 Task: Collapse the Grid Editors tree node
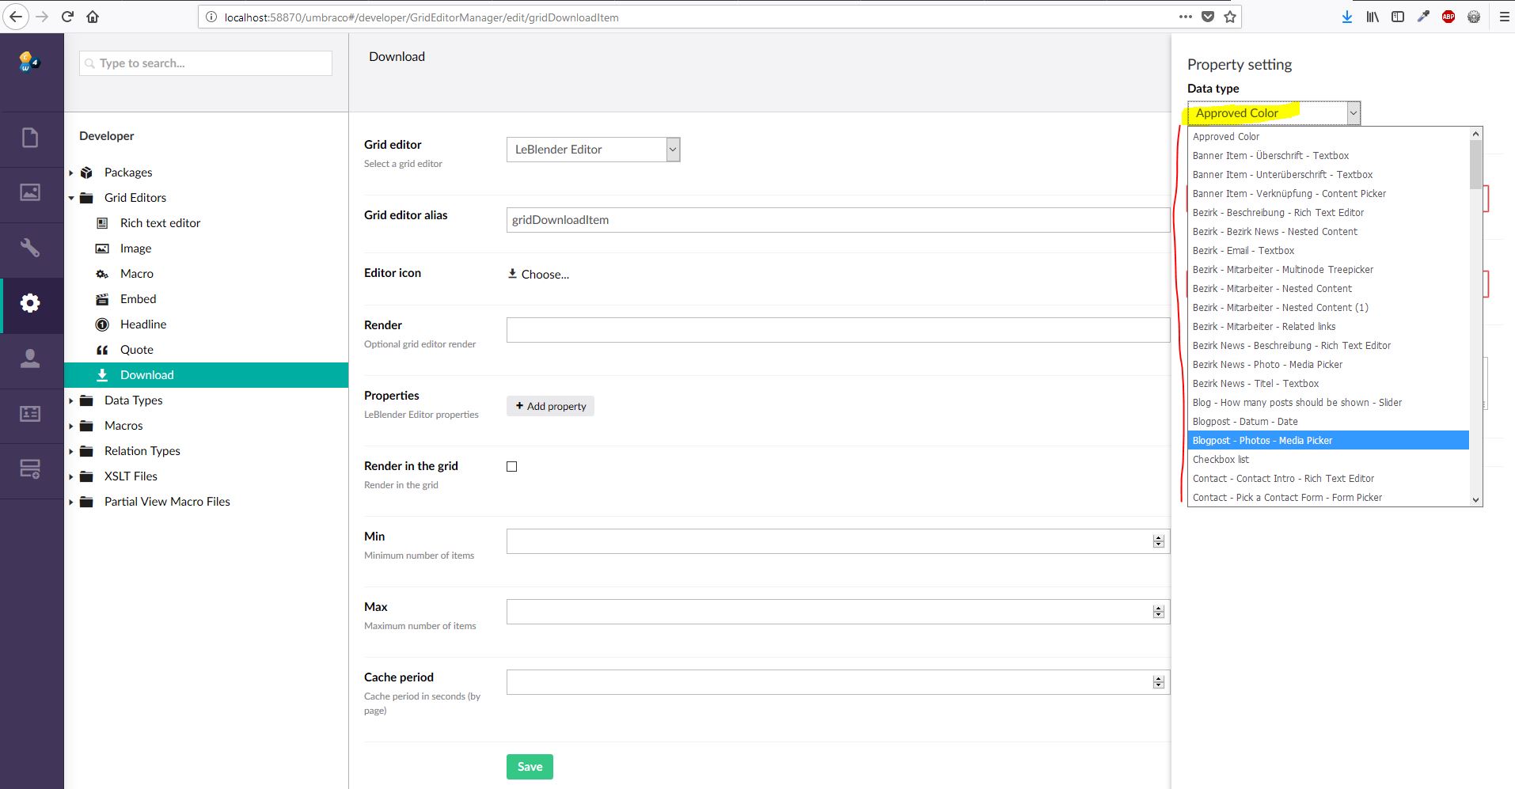point(71,198)
